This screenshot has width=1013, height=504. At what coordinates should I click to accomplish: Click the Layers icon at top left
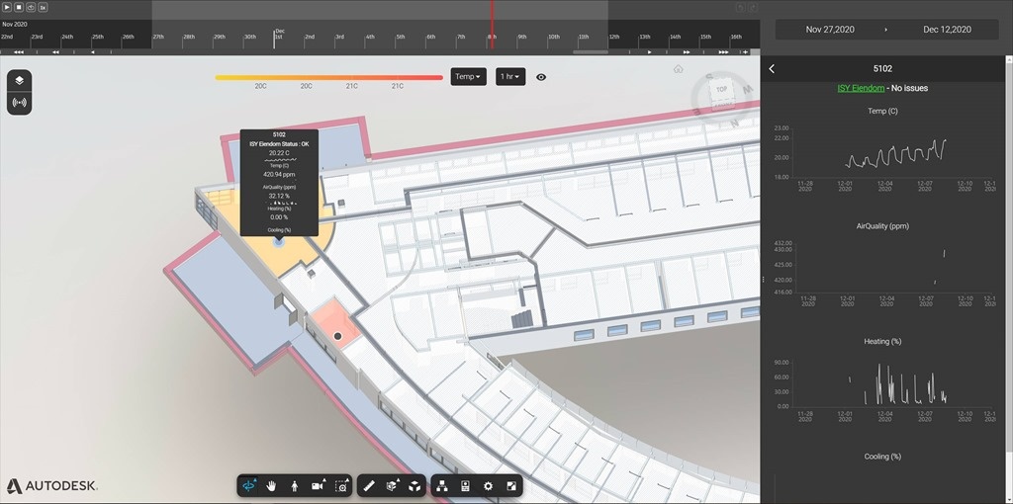[19, 81]
